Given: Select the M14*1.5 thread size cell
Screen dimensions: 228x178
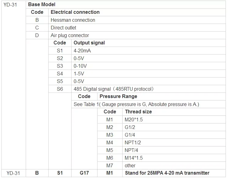Looking at the screenshot, I should [x=134, y=158].
